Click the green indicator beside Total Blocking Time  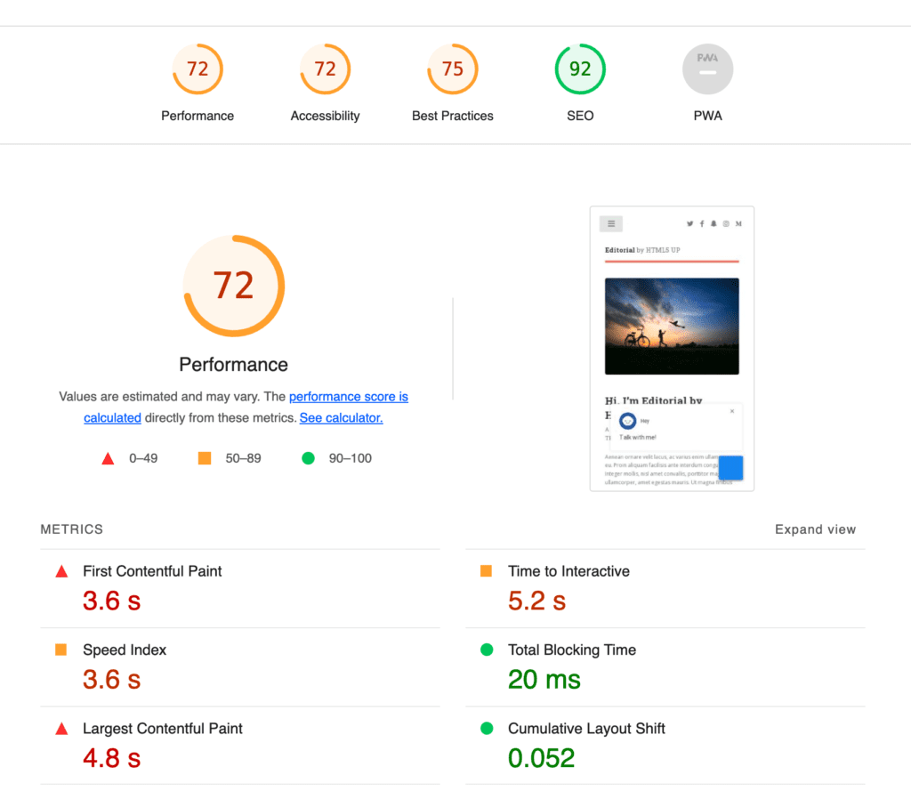486,650
